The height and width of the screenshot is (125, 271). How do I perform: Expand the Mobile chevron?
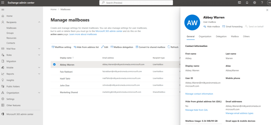click(39, 68)
